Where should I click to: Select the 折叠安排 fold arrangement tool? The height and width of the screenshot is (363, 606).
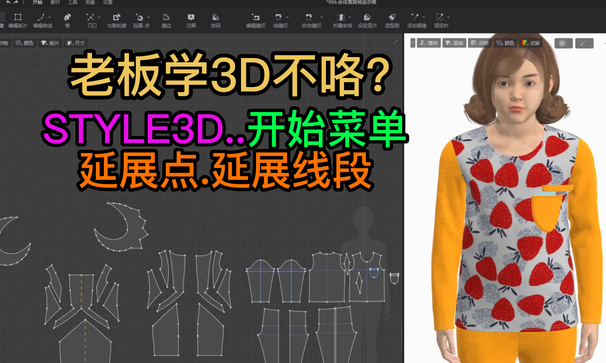click(342, 20)
